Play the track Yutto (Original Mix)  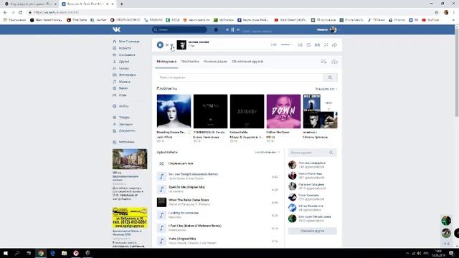(x=217, y=241)
